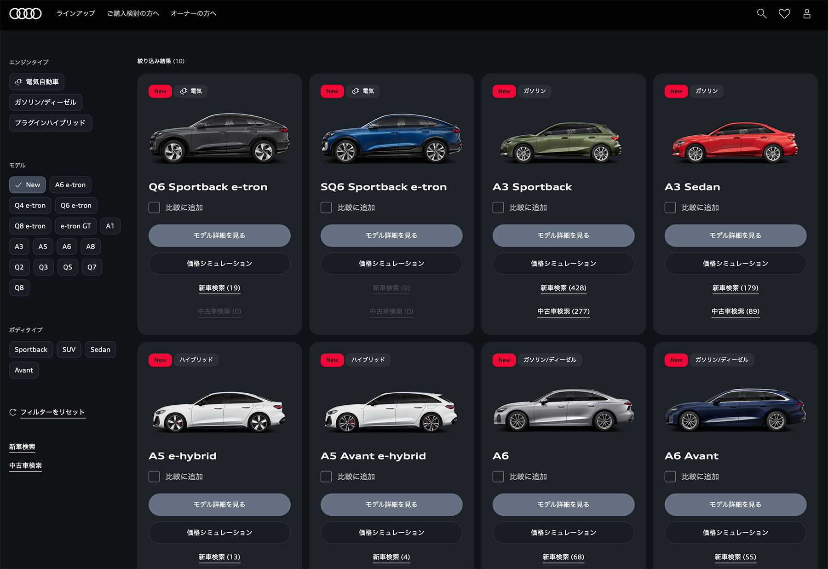This screenshot has height=569, width=828.
Task: Select the A3 model filter
Action: pos(19,247)
